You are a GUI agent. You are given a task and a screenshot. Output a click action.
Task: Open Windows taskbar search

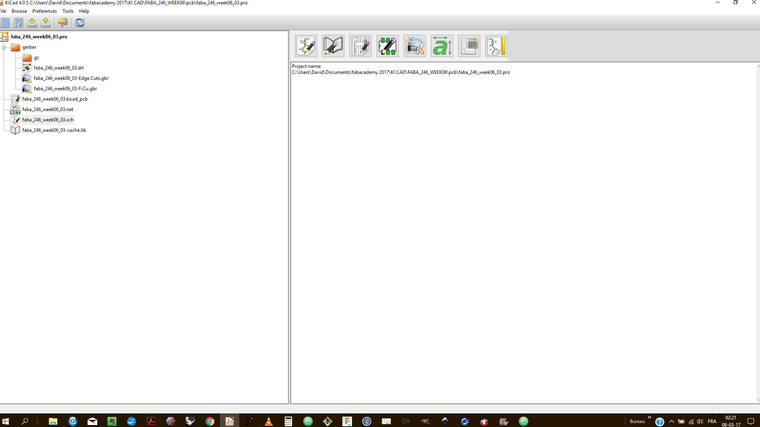point(25,421)
